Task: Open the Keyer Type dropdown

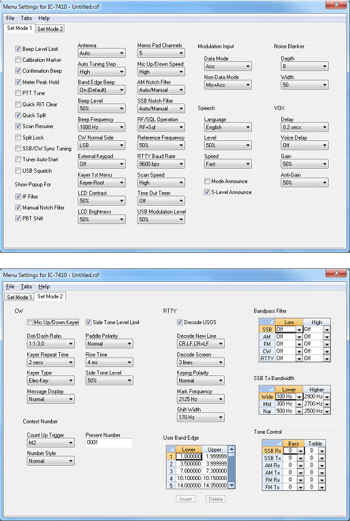Action: click(50, 381)
